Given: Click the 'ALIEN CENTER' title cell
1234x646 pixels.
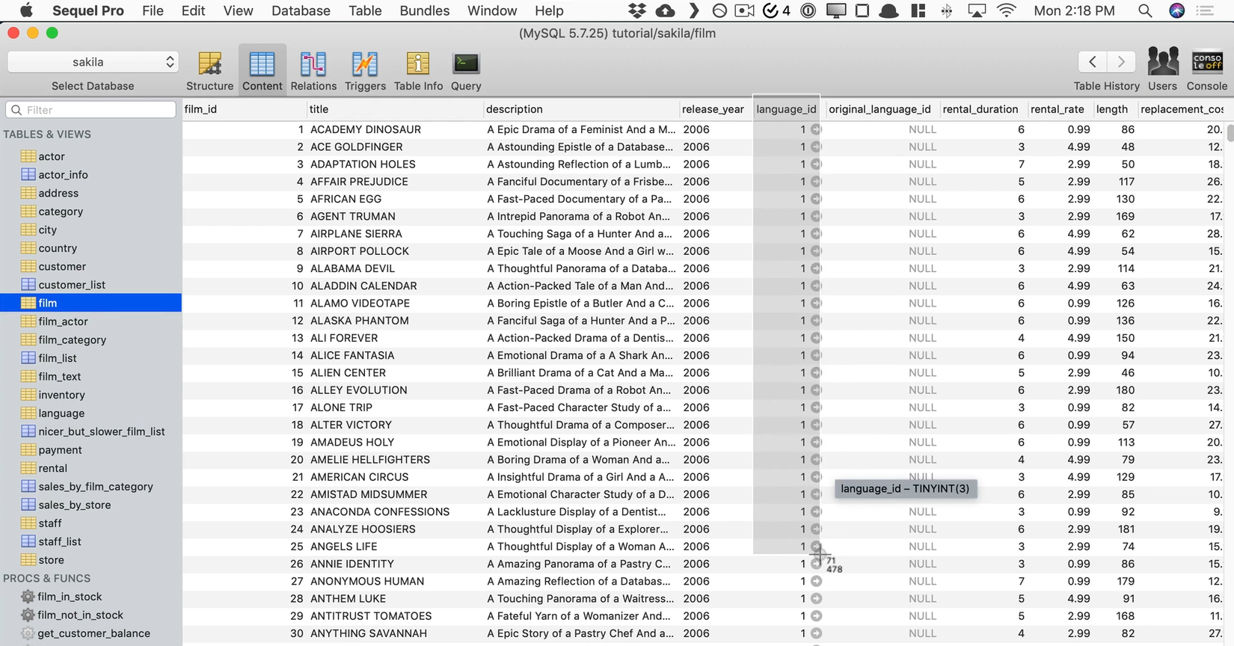Looking at the screenshot, I should [349, 373].
